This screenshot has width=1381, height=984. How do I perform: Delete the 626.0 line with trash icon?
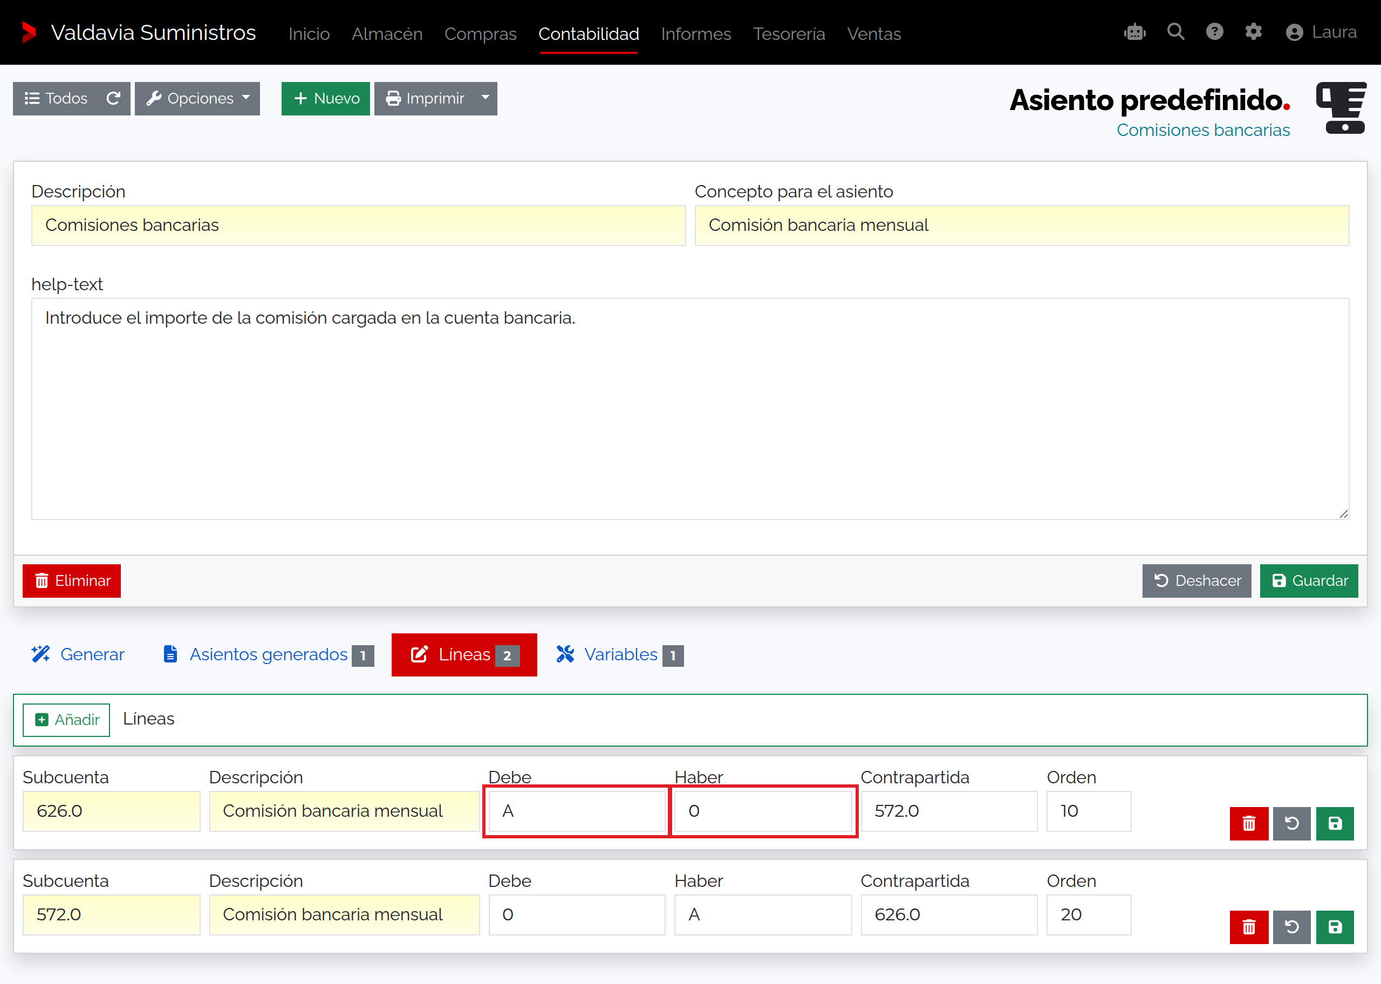pos(1249,823)
